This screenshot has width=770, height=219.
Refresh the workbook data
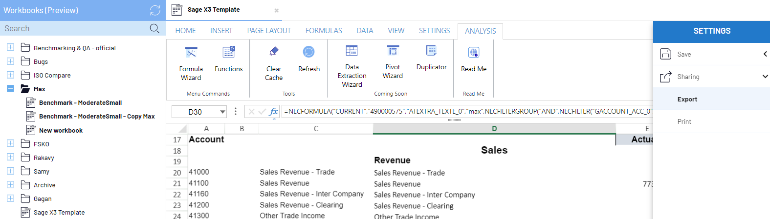(308, 52)
